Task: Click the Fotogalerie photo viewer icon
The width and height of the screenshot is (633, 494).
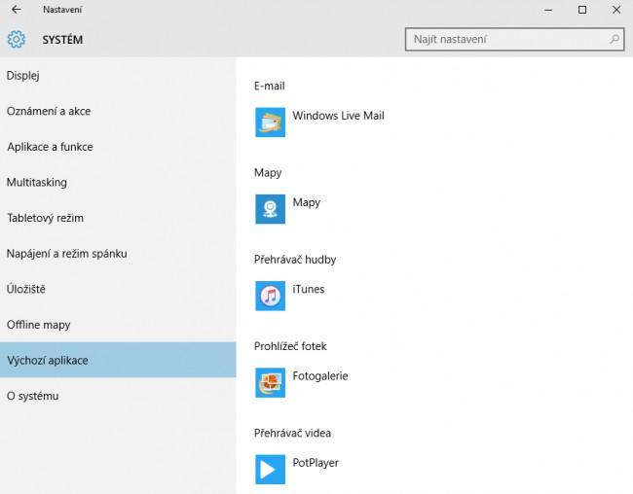Action: click(270, 382)
